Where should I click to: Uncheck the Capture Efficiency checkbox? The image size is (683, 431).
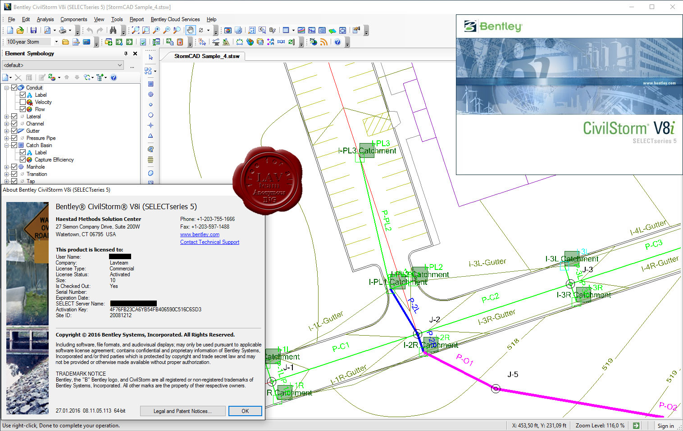click(23, 160)
